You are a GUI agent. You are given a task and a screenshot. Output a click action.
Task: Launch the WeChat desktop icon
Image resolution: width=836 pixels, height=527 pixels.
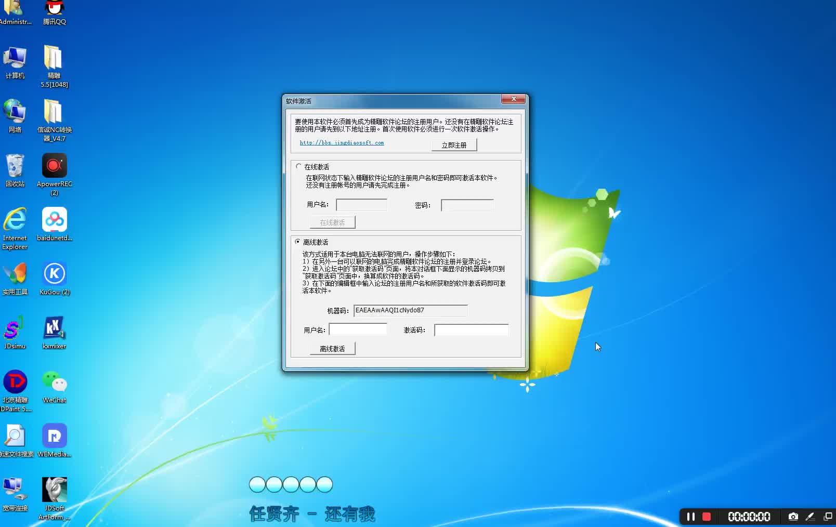point(54,386)
